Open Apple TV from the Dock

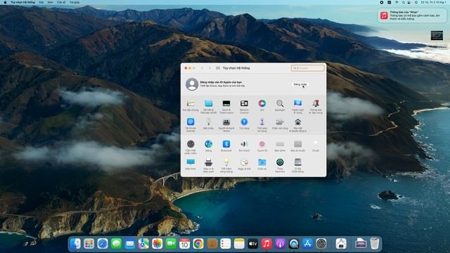click(x=252, y=244)
